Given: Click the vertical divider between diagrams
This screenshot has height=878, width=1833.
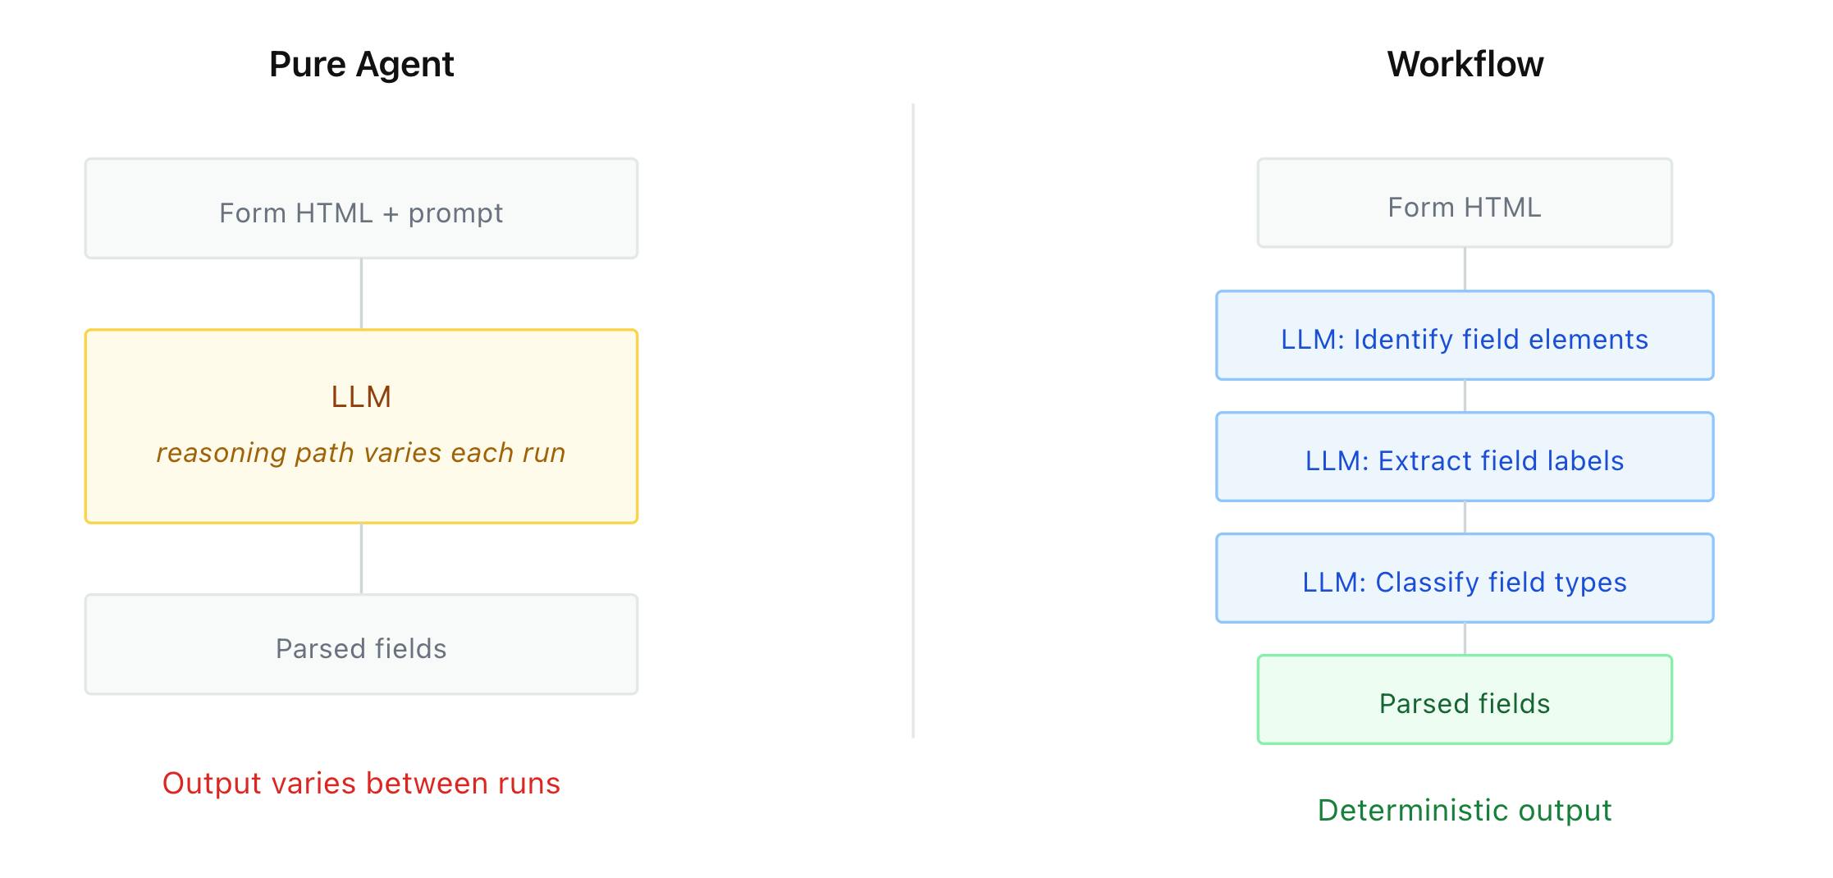Looking at the screenshot, I should pos(913,420).
